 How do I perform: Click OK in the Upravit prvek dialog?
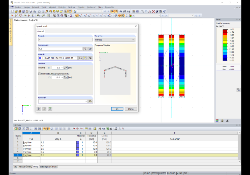[x=117, y=109]
